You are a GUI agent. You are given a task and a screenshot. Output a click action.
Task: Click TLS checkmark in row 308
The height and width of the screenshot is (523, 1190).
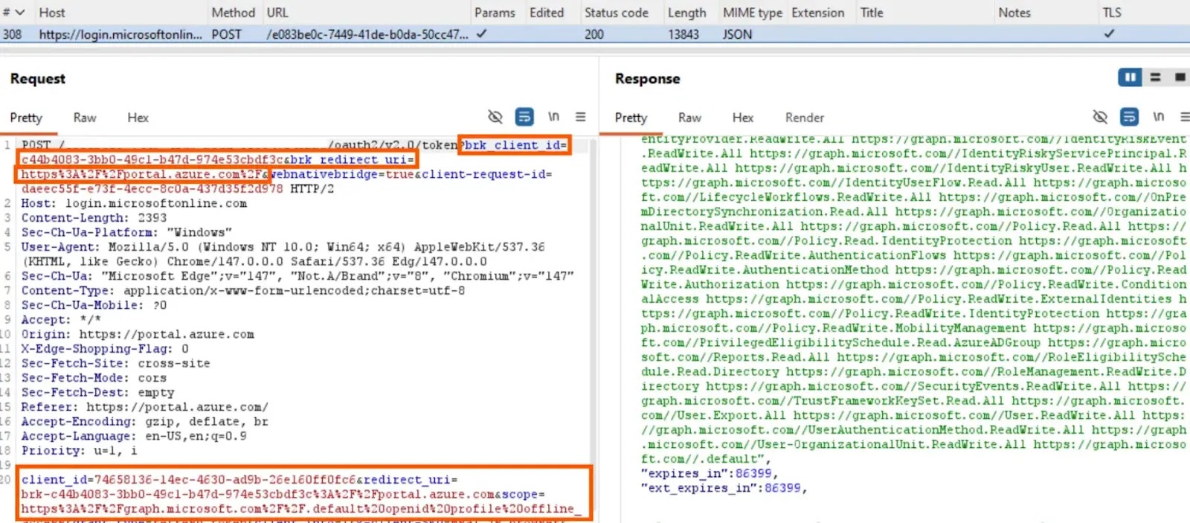[x=1109, y=33]
